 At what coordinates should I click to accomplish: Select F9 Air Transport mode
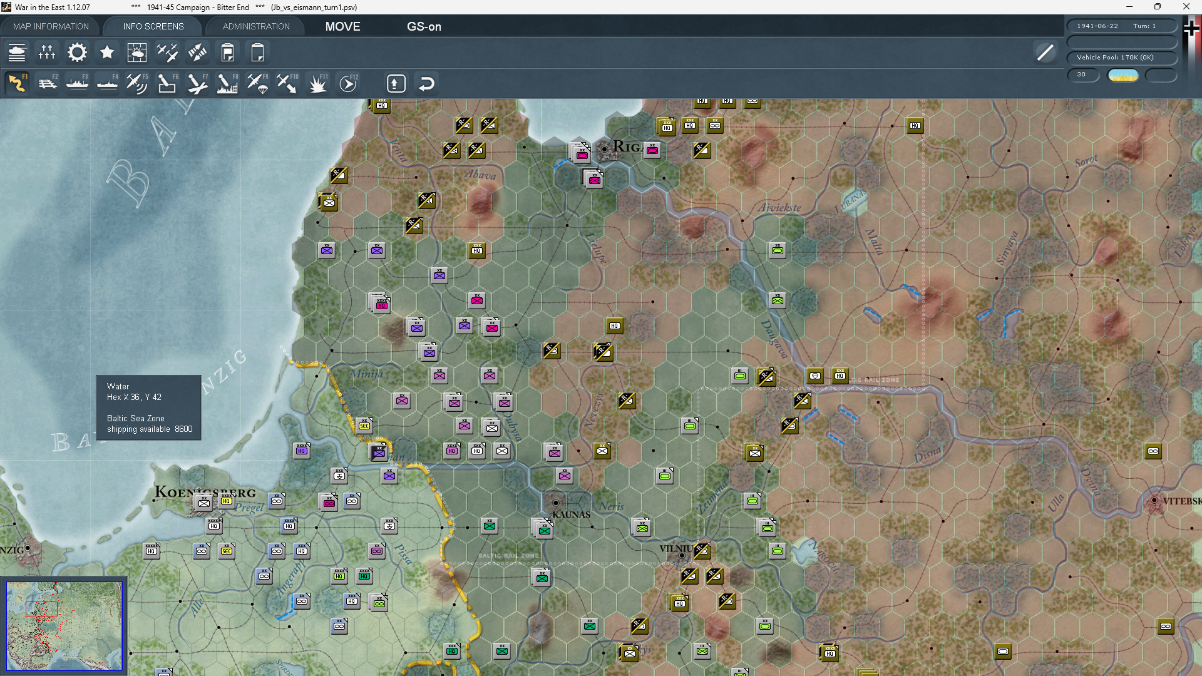pyautogui.click(x=257, y=83)
